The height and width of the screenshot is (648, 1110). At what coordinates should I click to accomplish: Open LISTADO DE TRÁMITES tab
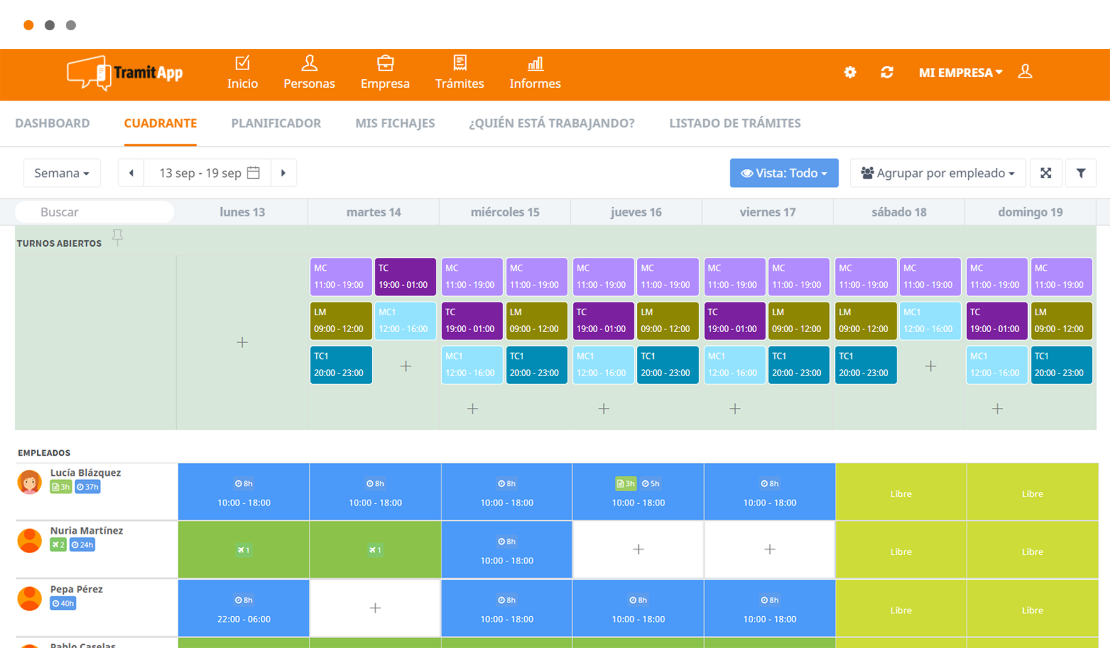tap(735, 123)
